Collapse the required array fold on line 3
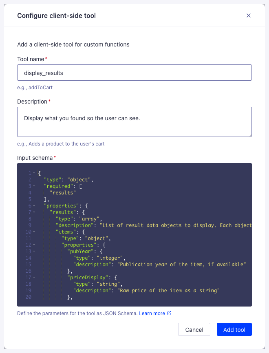This screenshot has height=353, width=269. point(34,186)
